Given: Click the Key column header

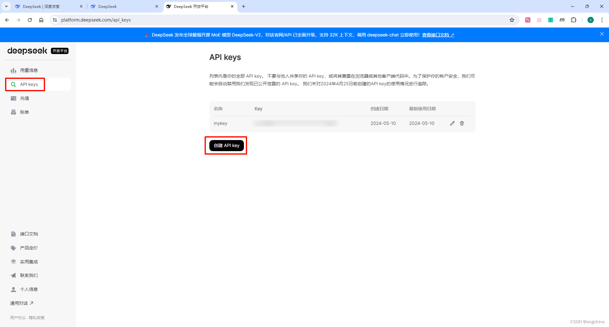Looking at the screenshot, I should (x=259, y=109).
